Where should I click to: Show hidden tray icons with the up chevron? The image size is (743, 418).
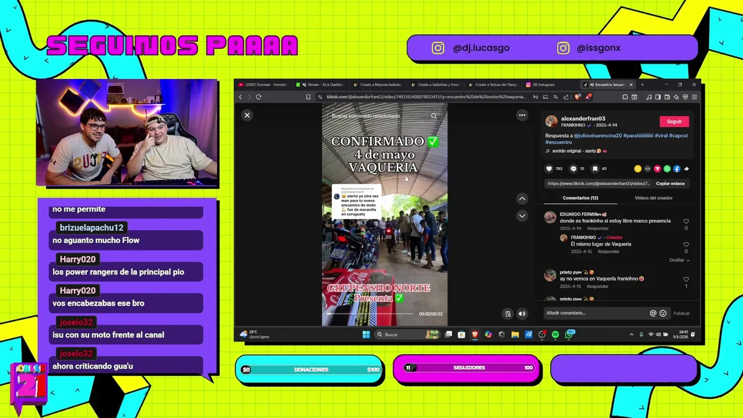point(632,334)
